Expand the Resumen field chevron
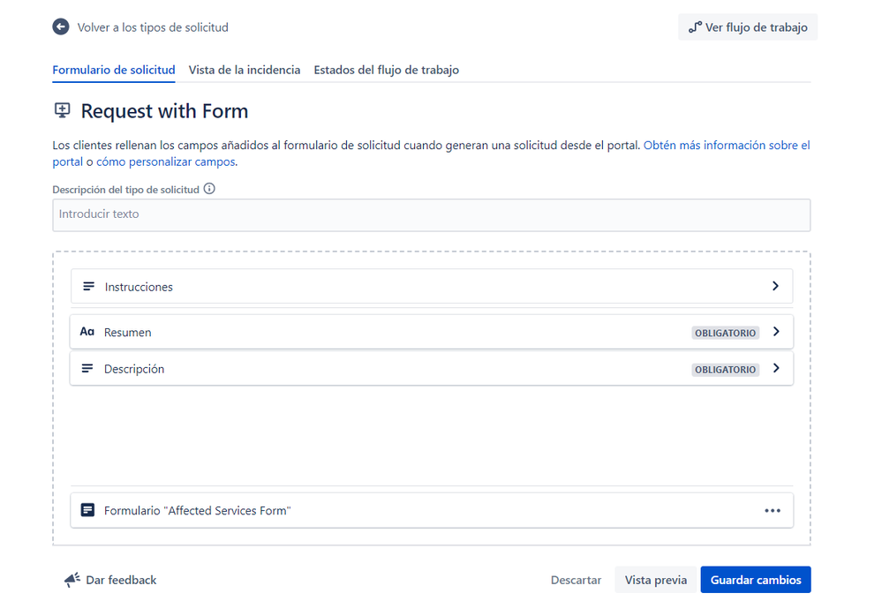 coord(776,333)
